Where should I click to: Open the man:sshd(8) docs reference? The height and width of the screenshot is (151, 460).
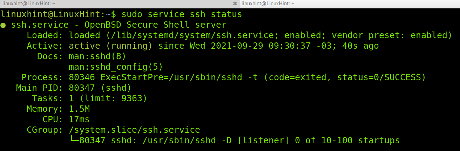97,56
